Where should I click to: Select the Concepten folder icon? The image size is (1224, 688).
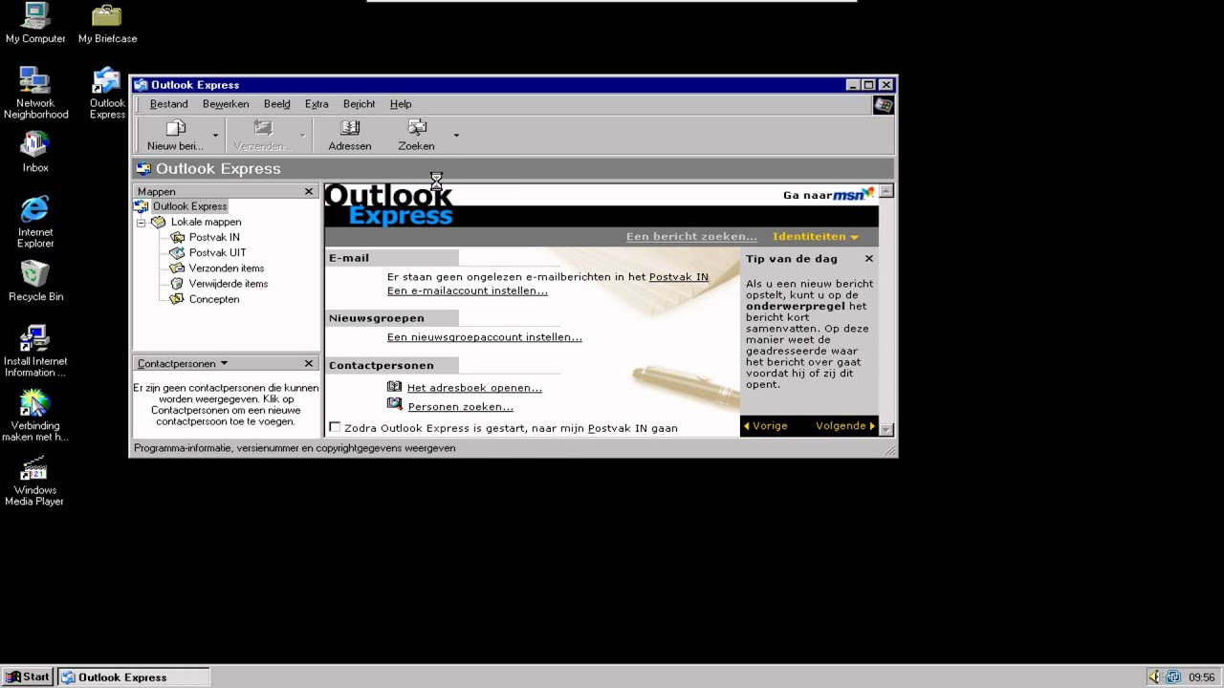point(177,299)
